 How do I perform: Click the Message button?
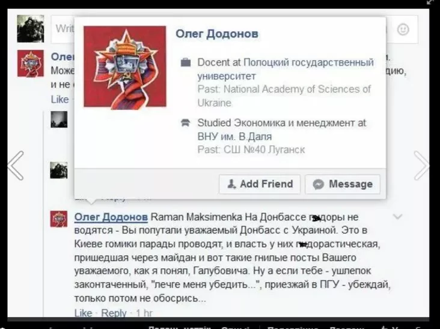tap(343, 184)
